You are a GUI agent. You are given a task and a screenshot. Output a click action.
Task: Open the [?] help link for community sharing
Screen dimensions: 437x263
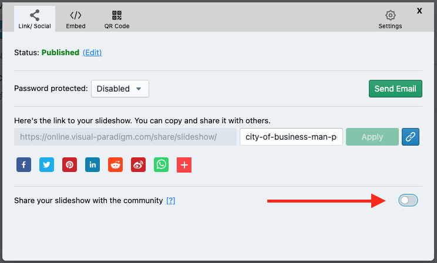coord(171,201)
